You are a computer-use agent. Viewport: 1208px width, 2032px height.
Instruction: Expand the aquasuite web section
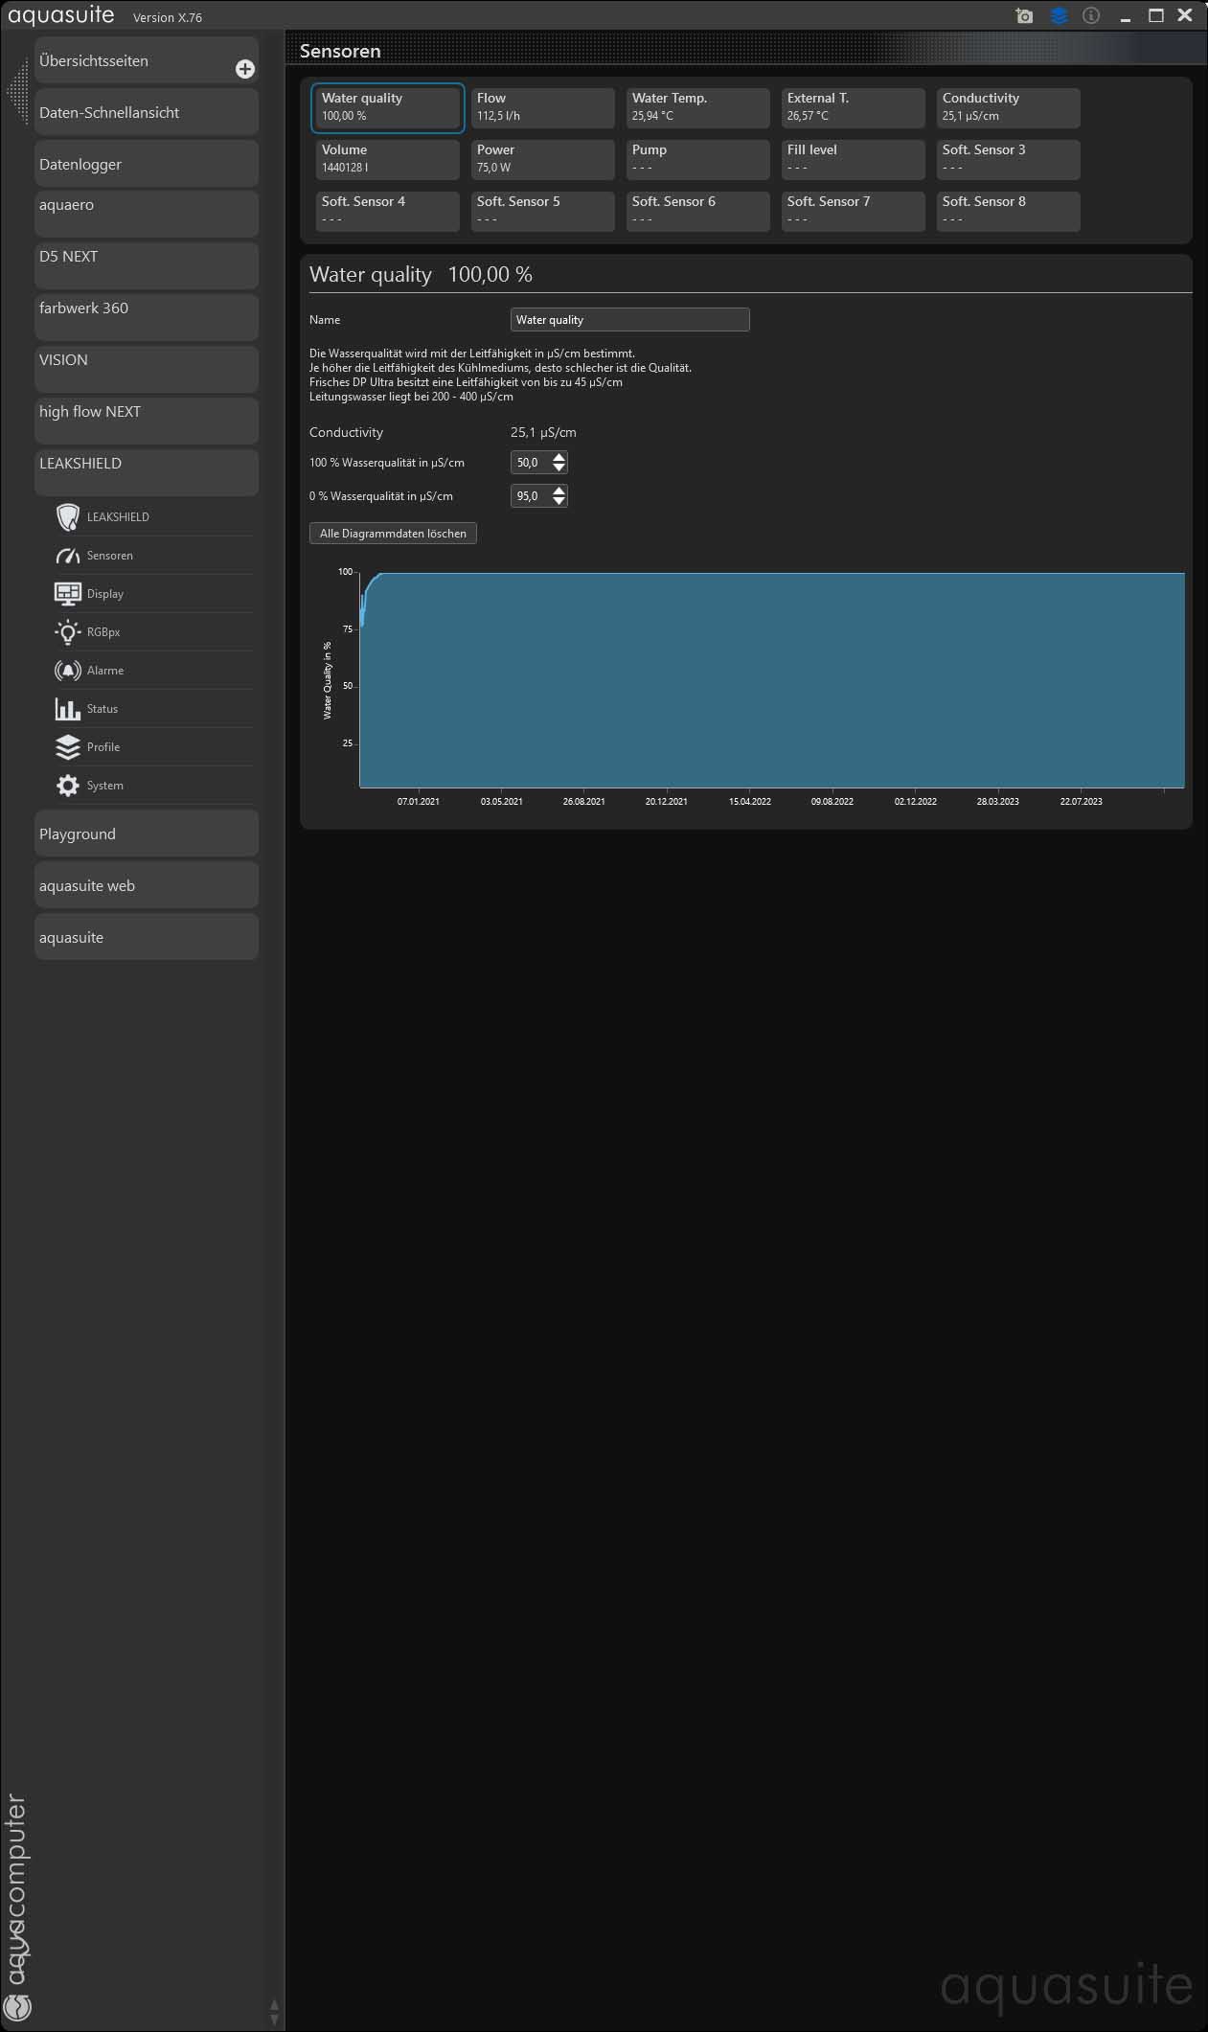pos(147,885)
